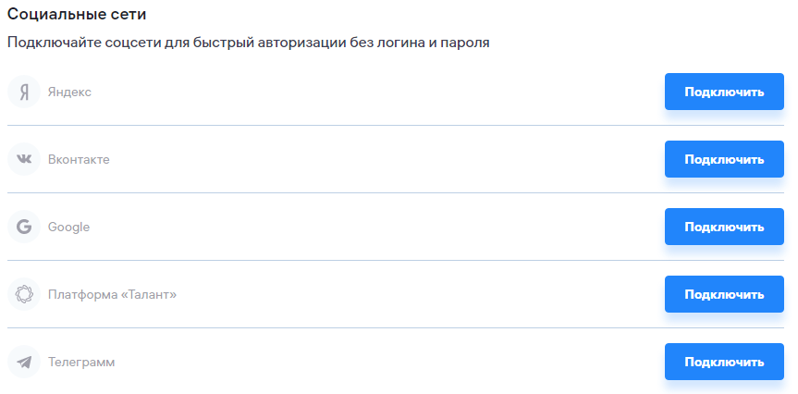Connect Телеграмм using the Подключить button
This screenshot has height=394, width=798.
[x=724, y=362]
